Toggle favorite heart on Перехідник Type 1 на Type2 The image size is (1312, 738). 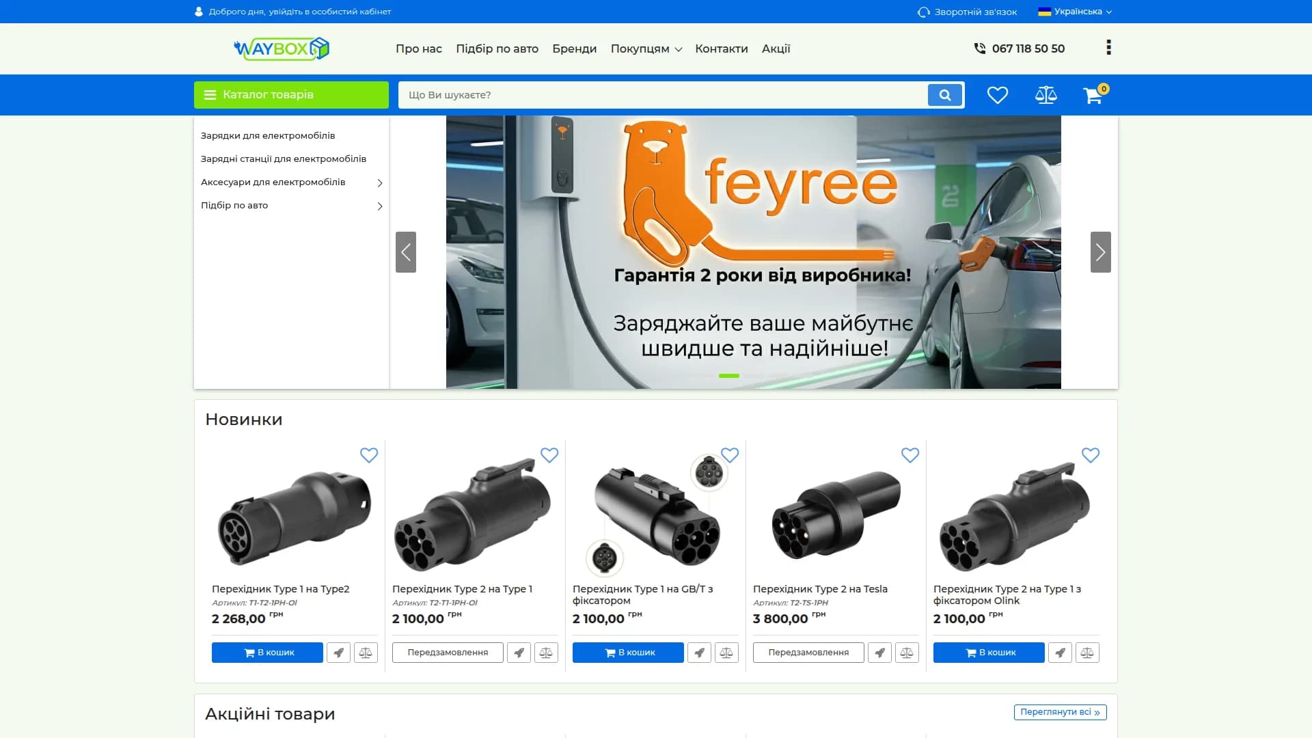pos(369,455)
